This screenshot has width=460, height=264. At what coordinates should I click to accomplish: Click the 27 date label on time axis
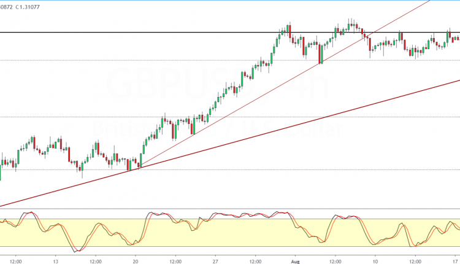click(x=215, y=258)
